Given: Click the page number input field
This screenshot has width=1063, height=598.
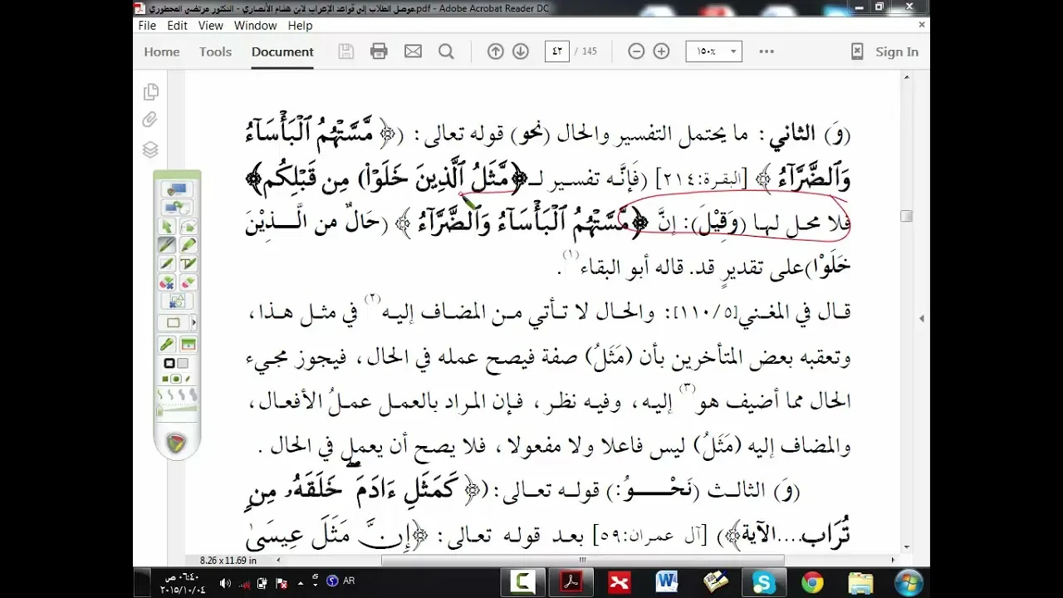Looking at the screenshot, I should 556,51.
